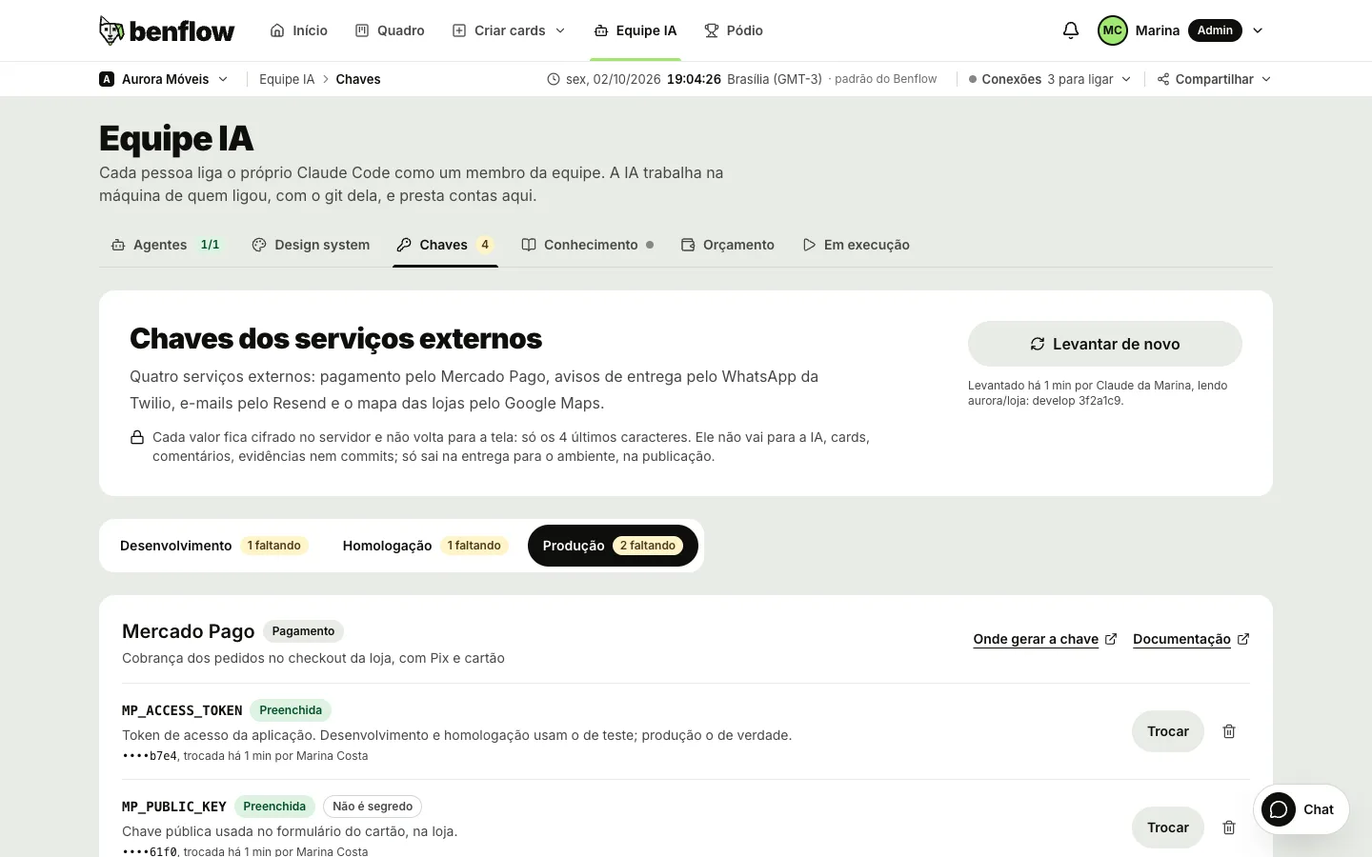Click the Pagamento tag next to Mercado Pago
Viewport: 1372px width, 857px height.
pyautogui.click(x=303, y=631)
